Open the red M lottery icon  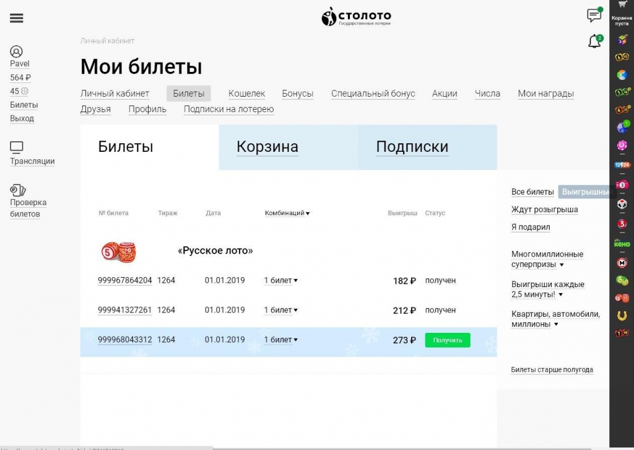pyautogui.click(x=622, y=263)
